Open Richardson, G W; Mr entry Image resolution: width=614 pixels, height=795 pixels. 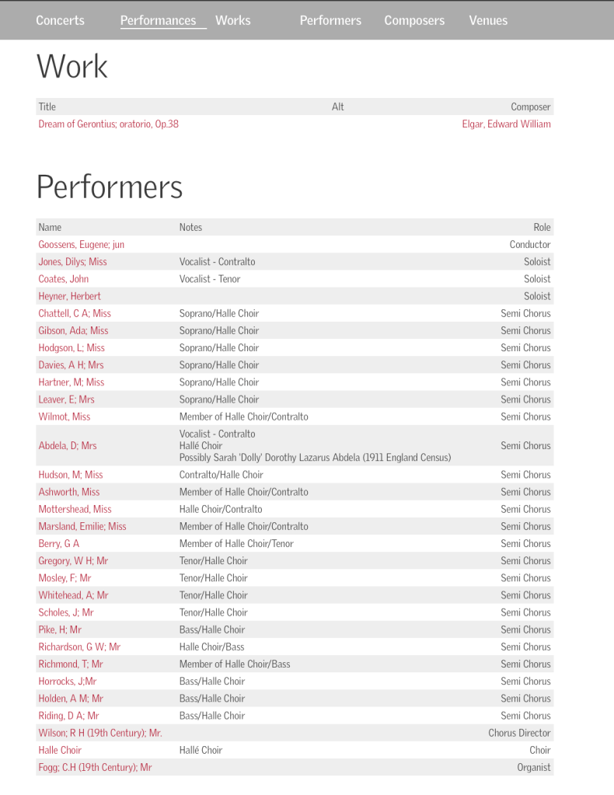(x=79, y=647)
